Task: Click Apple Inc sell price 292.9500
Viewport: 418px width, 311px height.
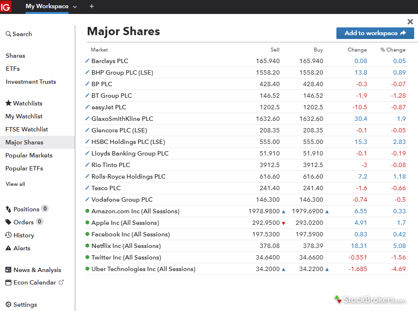Action: (266, 223)
